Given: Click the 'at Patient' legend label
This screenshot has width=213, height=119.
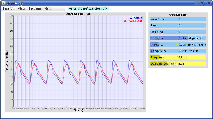Looking at the screenshot, I should (x=136, y=18).
